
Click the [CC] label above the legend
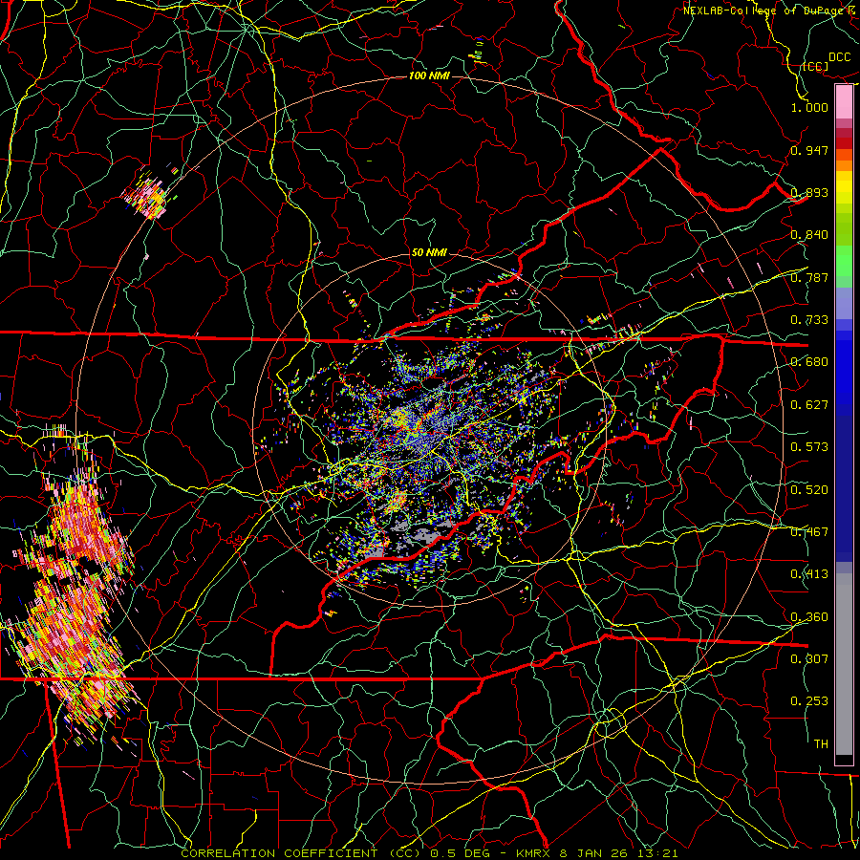[815, 66]
